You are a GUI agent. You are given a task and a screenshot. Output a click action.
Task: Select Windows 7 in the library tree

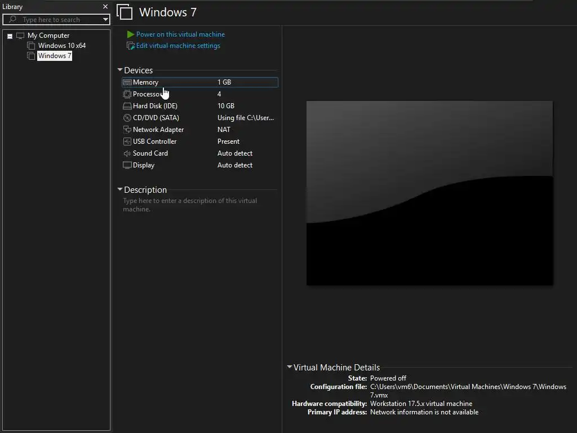[55, 56]
